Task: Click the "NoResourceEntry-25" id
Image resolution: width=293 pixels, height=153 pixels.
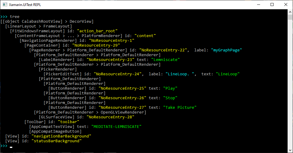Action: coord(122,88)
